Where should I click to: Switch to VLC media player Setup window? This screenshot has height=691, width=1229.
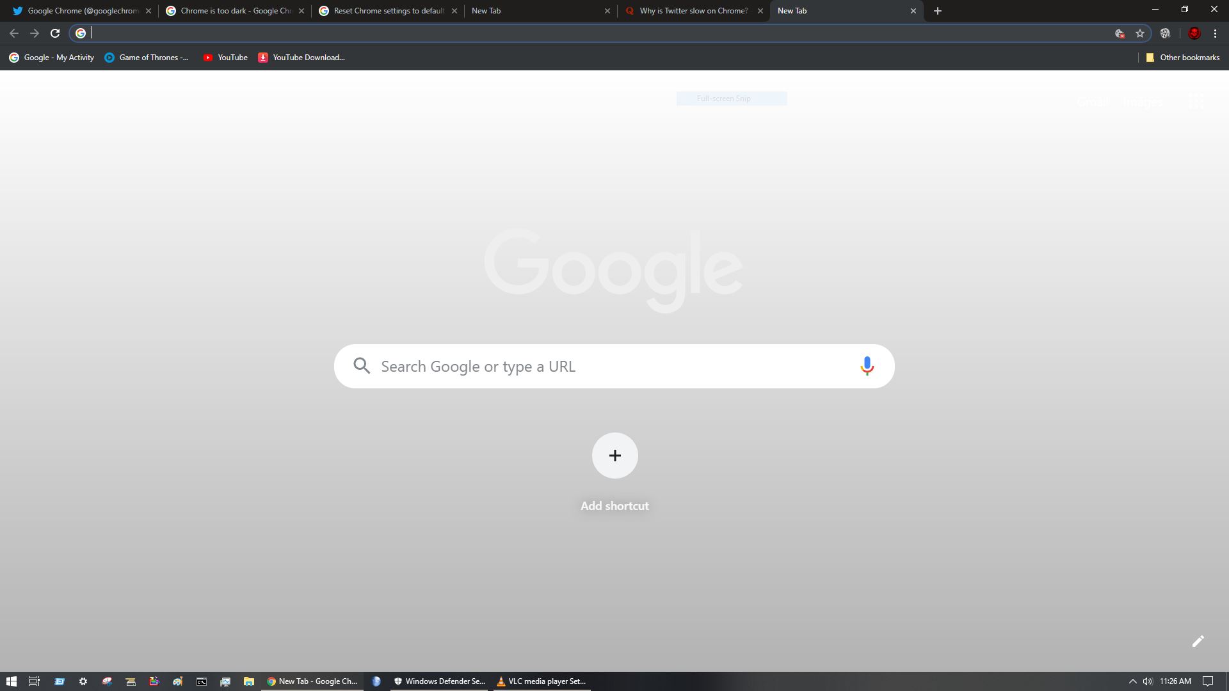(x=542, y=681)
